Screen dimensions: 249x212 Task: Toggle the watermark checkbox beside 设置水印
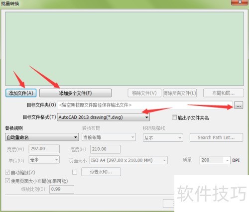click(75, 172)
